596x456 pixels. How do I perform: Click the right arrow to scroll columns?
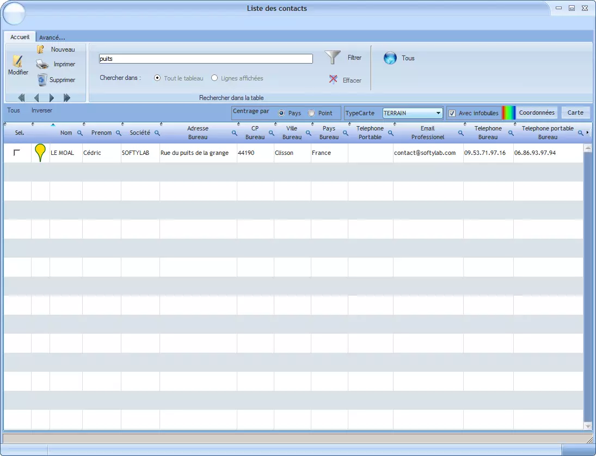[588, 133]
